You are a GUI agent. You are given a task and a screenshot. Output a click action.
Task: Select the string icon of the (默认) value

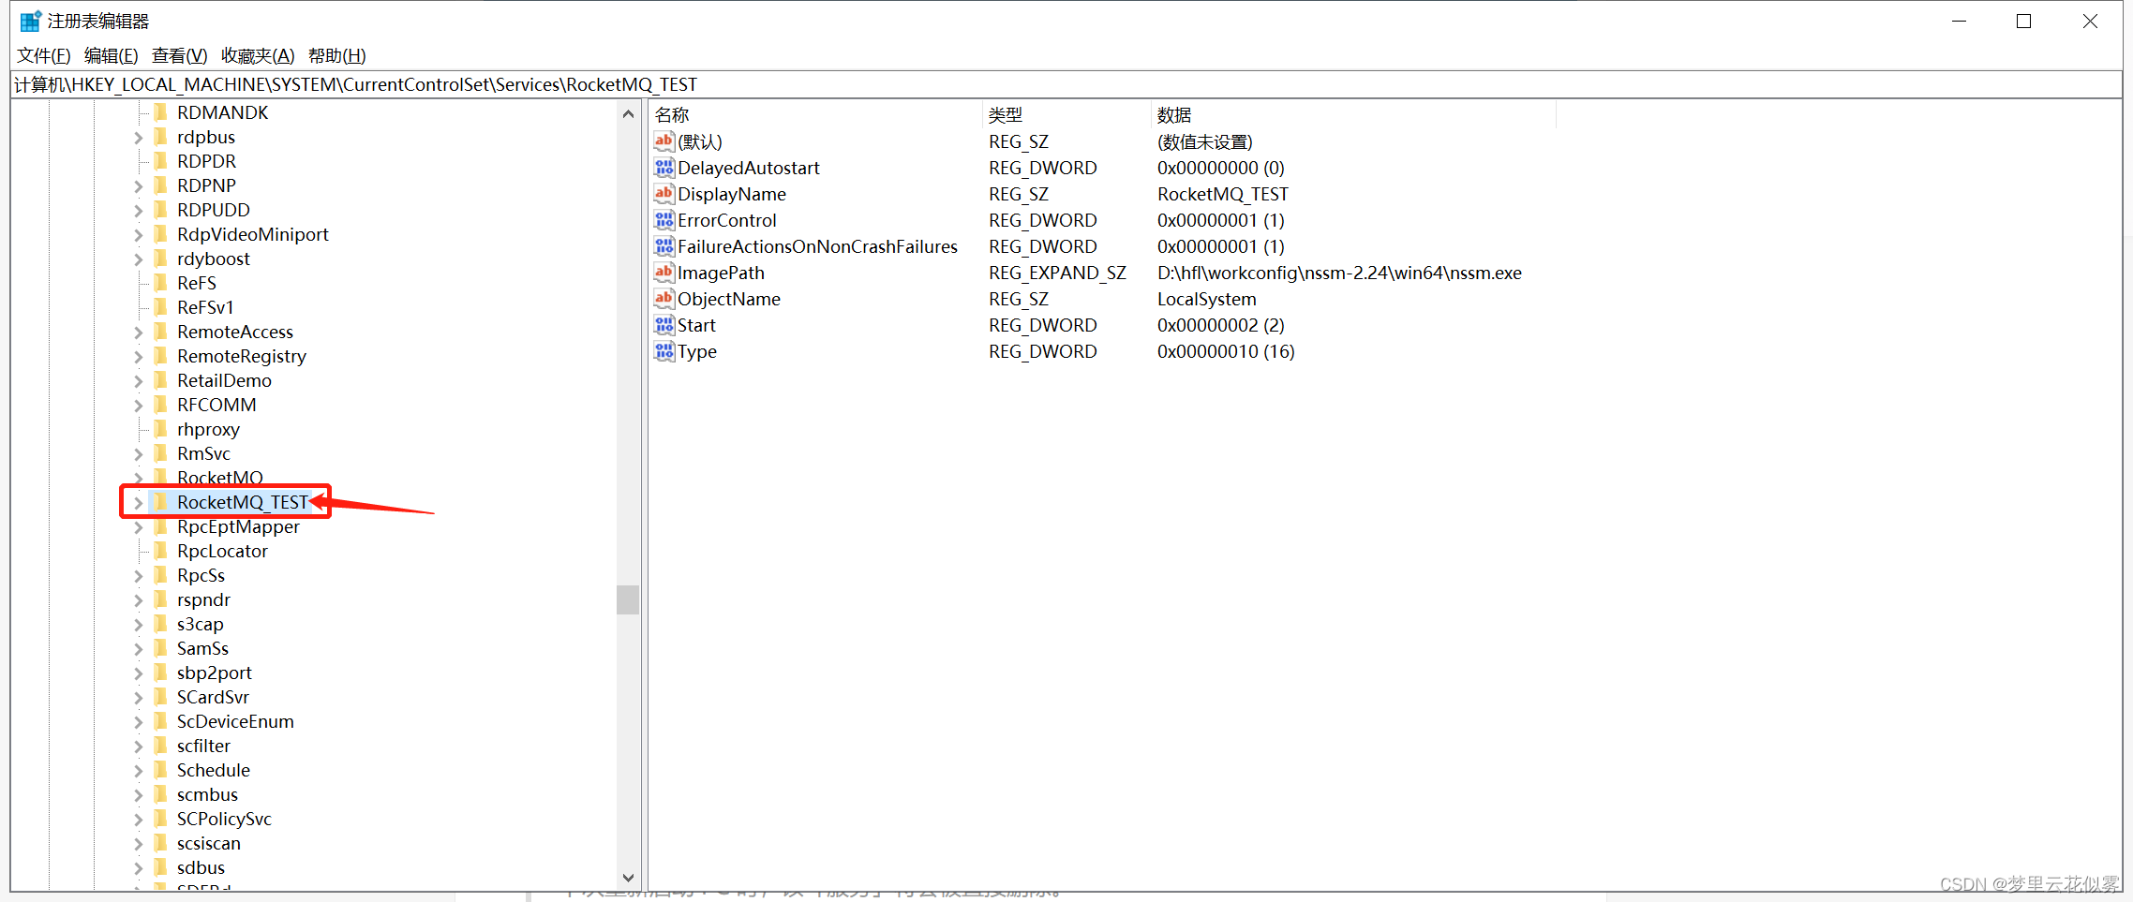pyautogui.click(x=664, y=141)
